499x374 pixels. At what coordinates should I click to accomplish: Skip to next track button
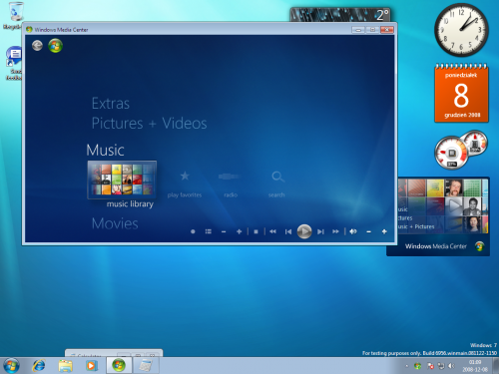[320, 231]
